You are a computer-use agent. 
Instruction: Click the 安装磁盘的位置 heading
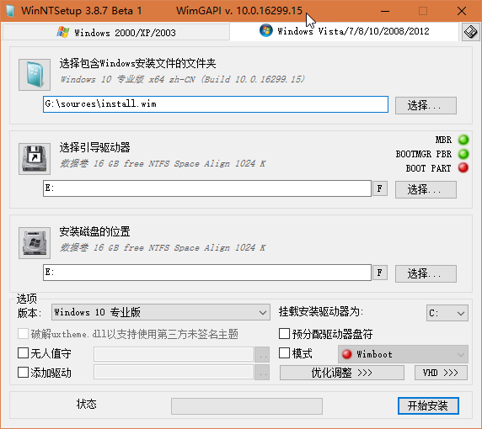pos(94,231)
